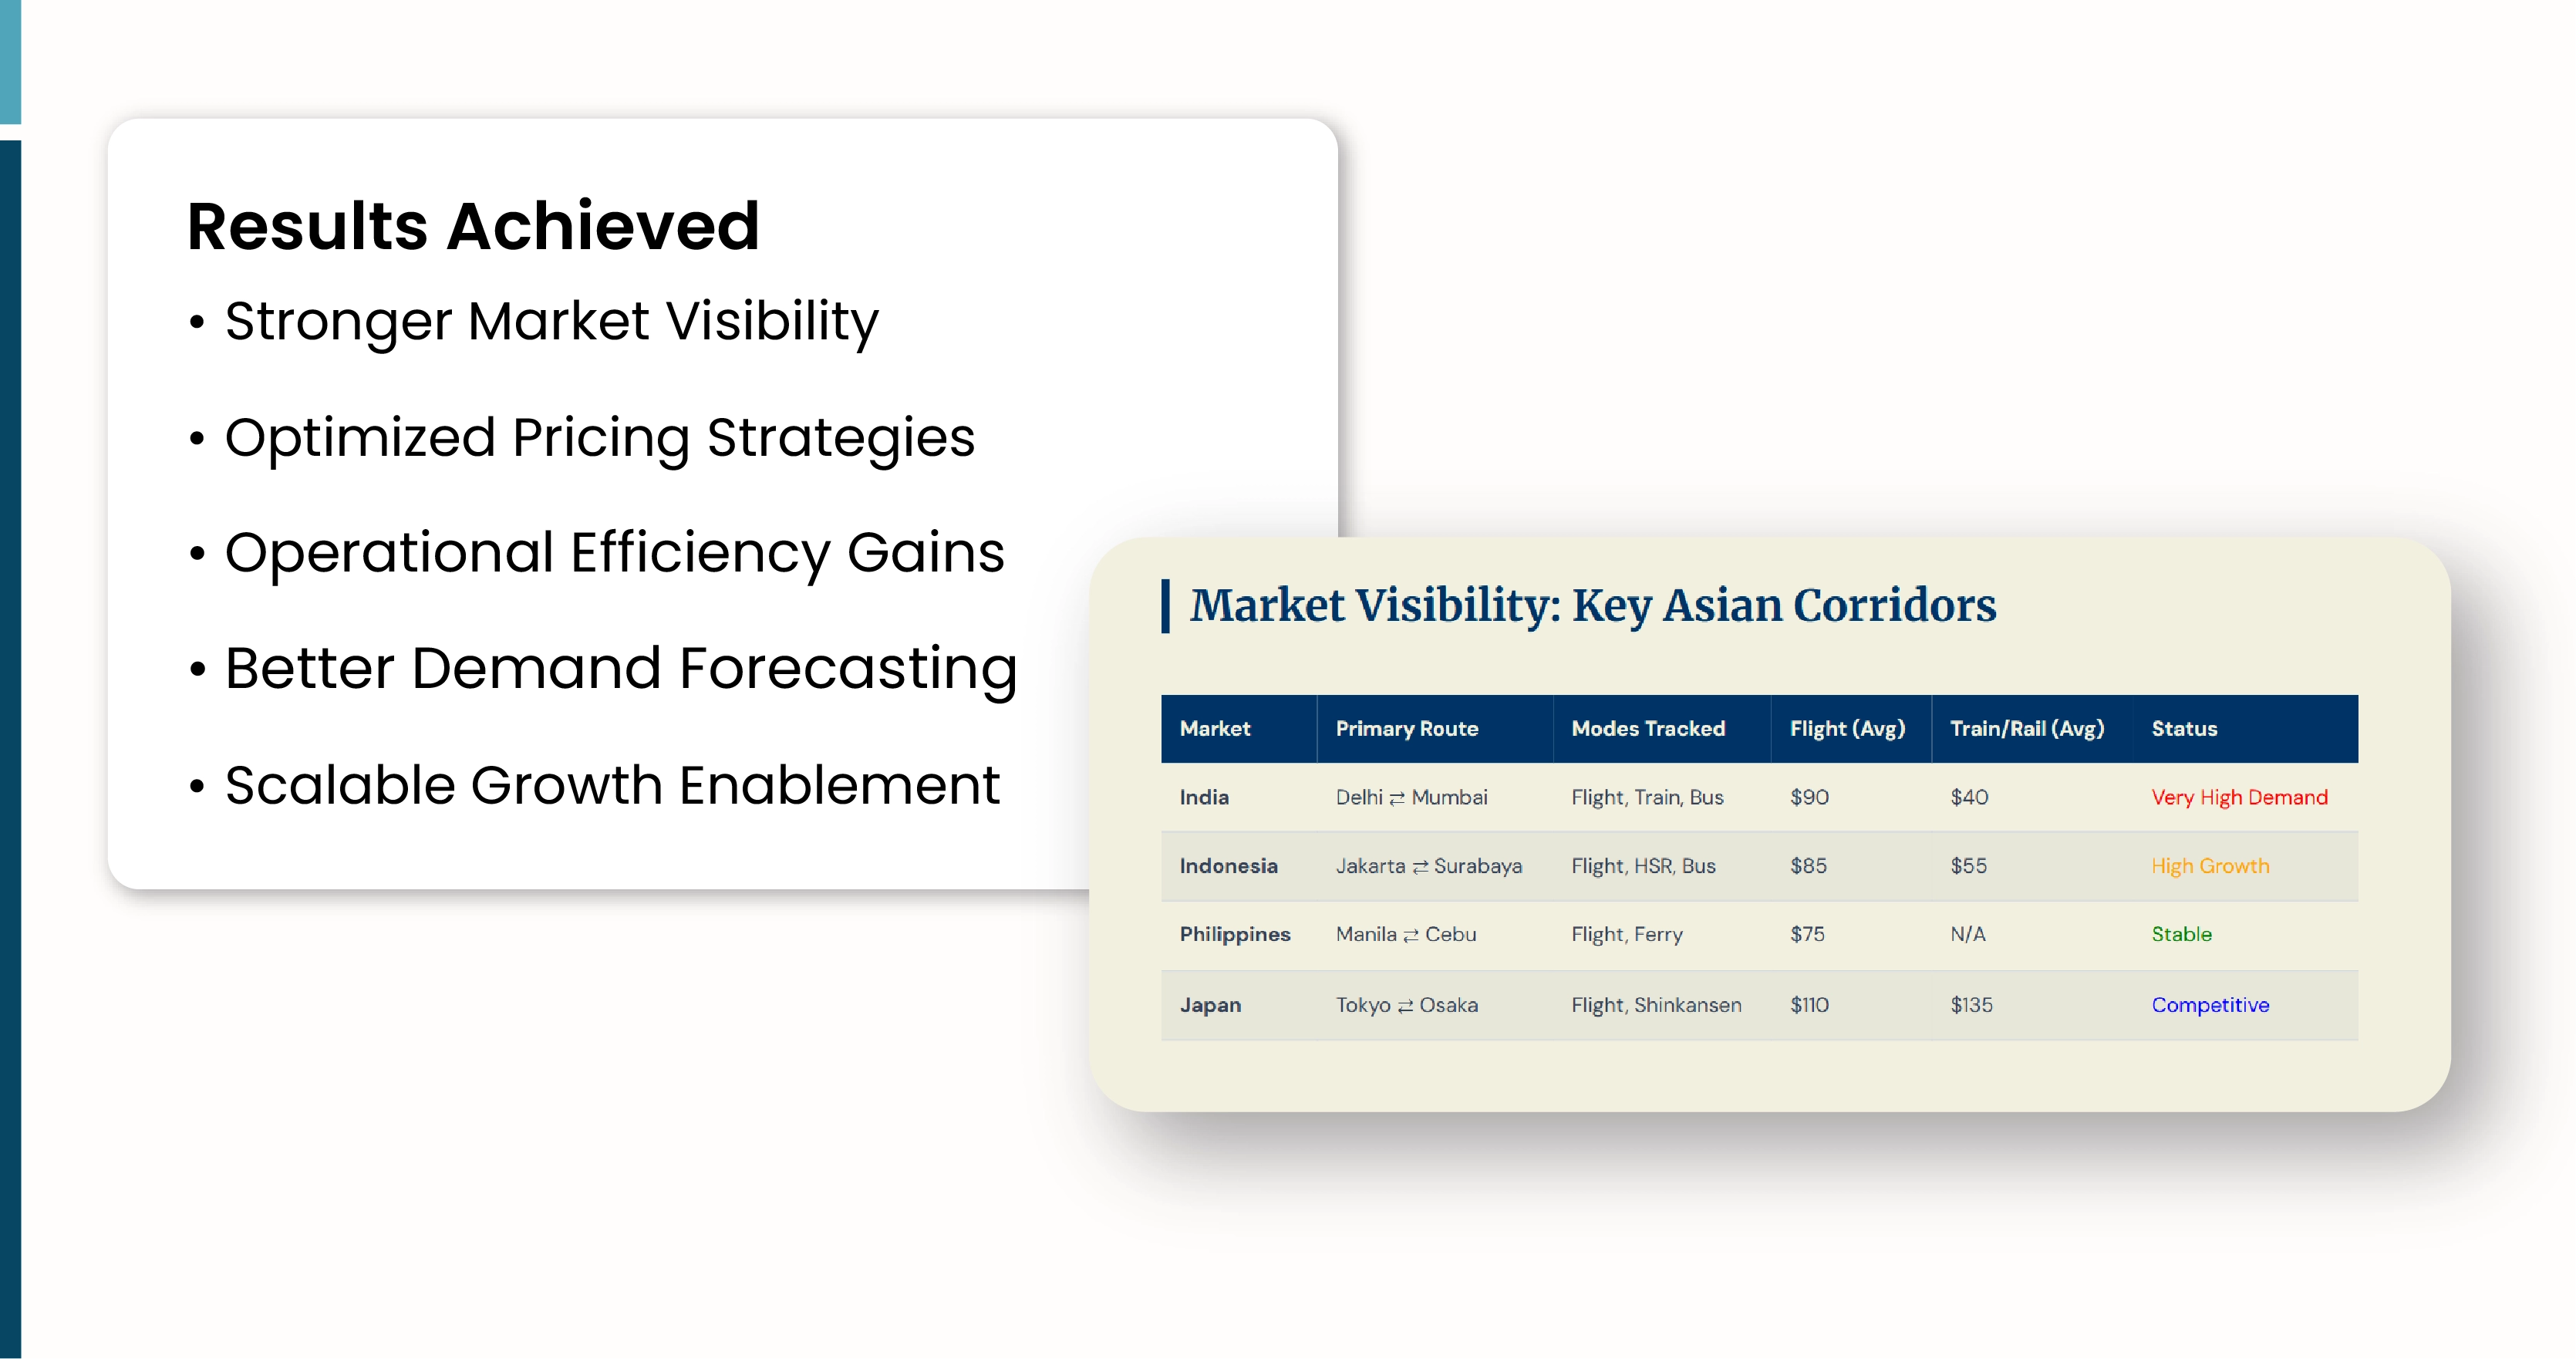Click the Optimized Pricing Strategies bullet
This screenshot has width=2576, height=1359.
599,438
